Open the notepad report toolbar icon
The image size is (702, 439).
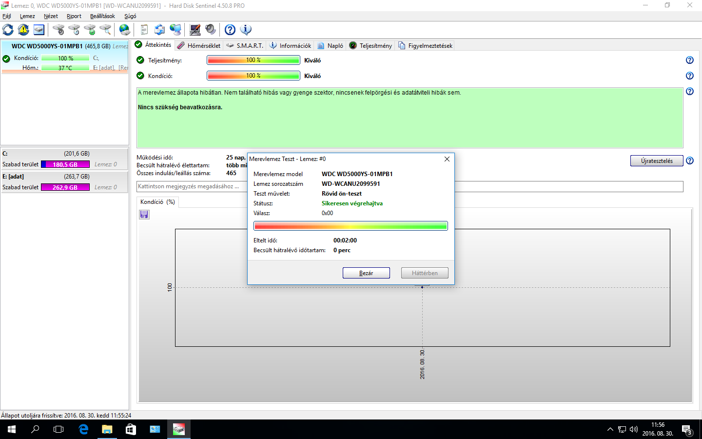click(144, 30)
